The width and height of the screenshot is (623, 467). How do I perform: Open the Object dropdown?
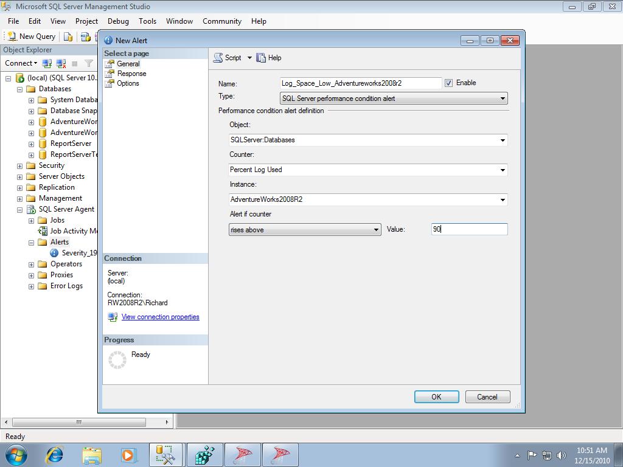click(x=503, y=140)
